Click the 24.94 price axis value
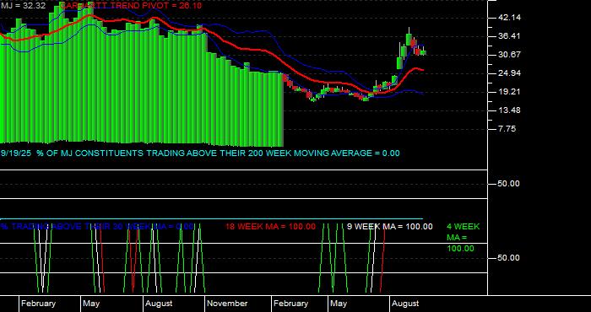Viewport: 591px width, 312px height. pos(509,73)
